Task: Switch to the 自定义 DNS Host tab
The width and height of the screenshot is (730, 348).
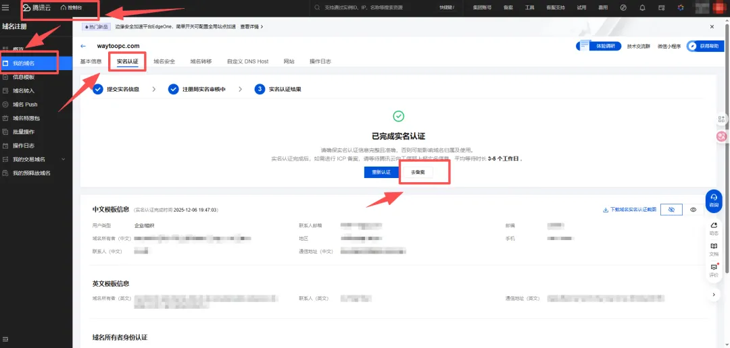Action: click(247, 61)
